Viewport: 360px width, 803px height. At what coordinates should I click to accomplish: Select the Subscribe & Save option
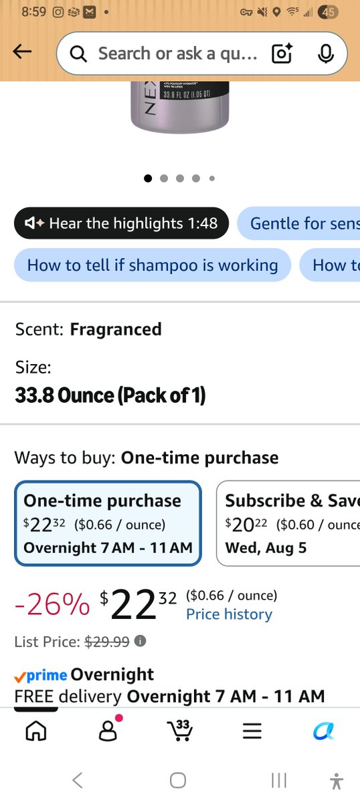[288, 523]
